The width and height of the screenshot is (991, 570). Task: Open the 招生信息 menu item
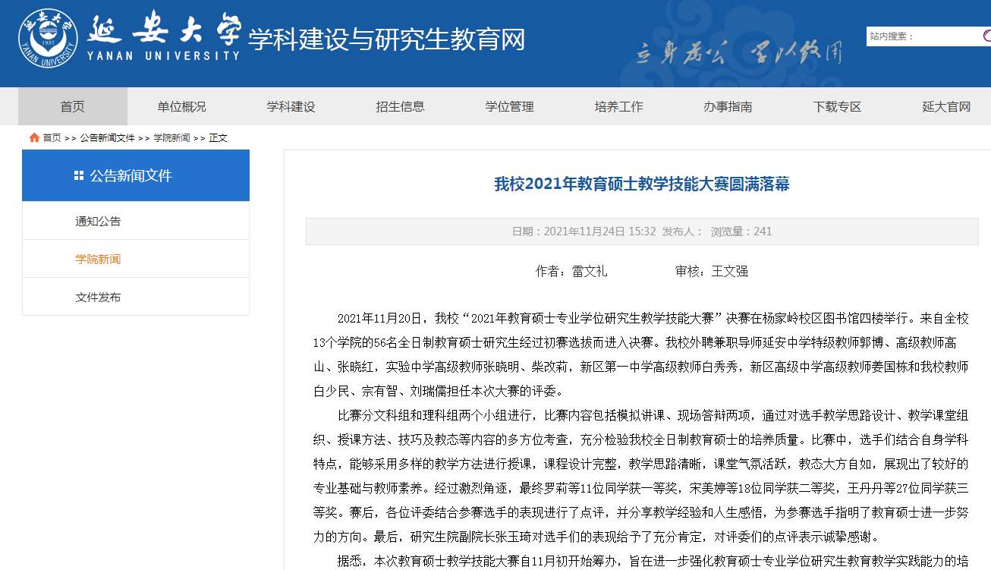[401, 106]
